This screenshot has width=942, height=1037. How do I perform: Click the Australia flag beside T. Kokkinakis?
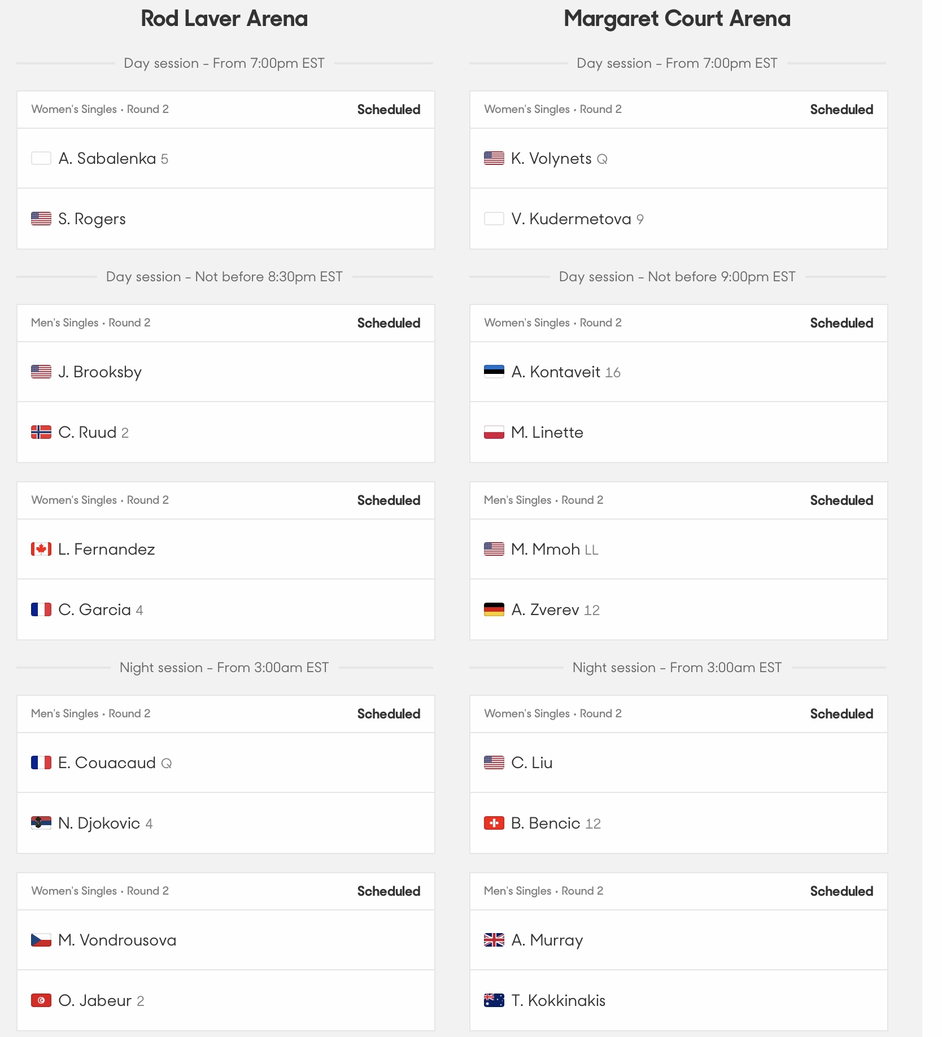click(x=494, y=1000)
